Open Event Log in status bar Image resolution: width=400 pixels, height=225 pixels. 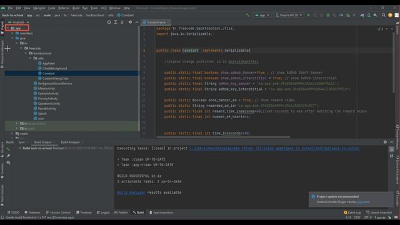tap(352, 212)
